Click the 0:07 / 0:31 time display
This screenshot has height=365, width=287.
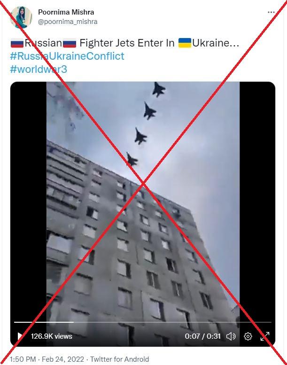click(203, 336)
